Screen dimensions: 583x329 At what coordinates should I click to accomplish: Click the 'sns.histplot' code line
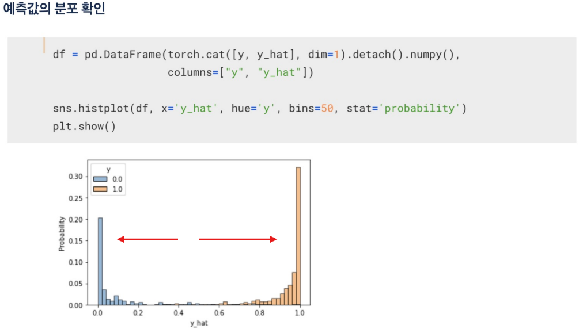259,109
